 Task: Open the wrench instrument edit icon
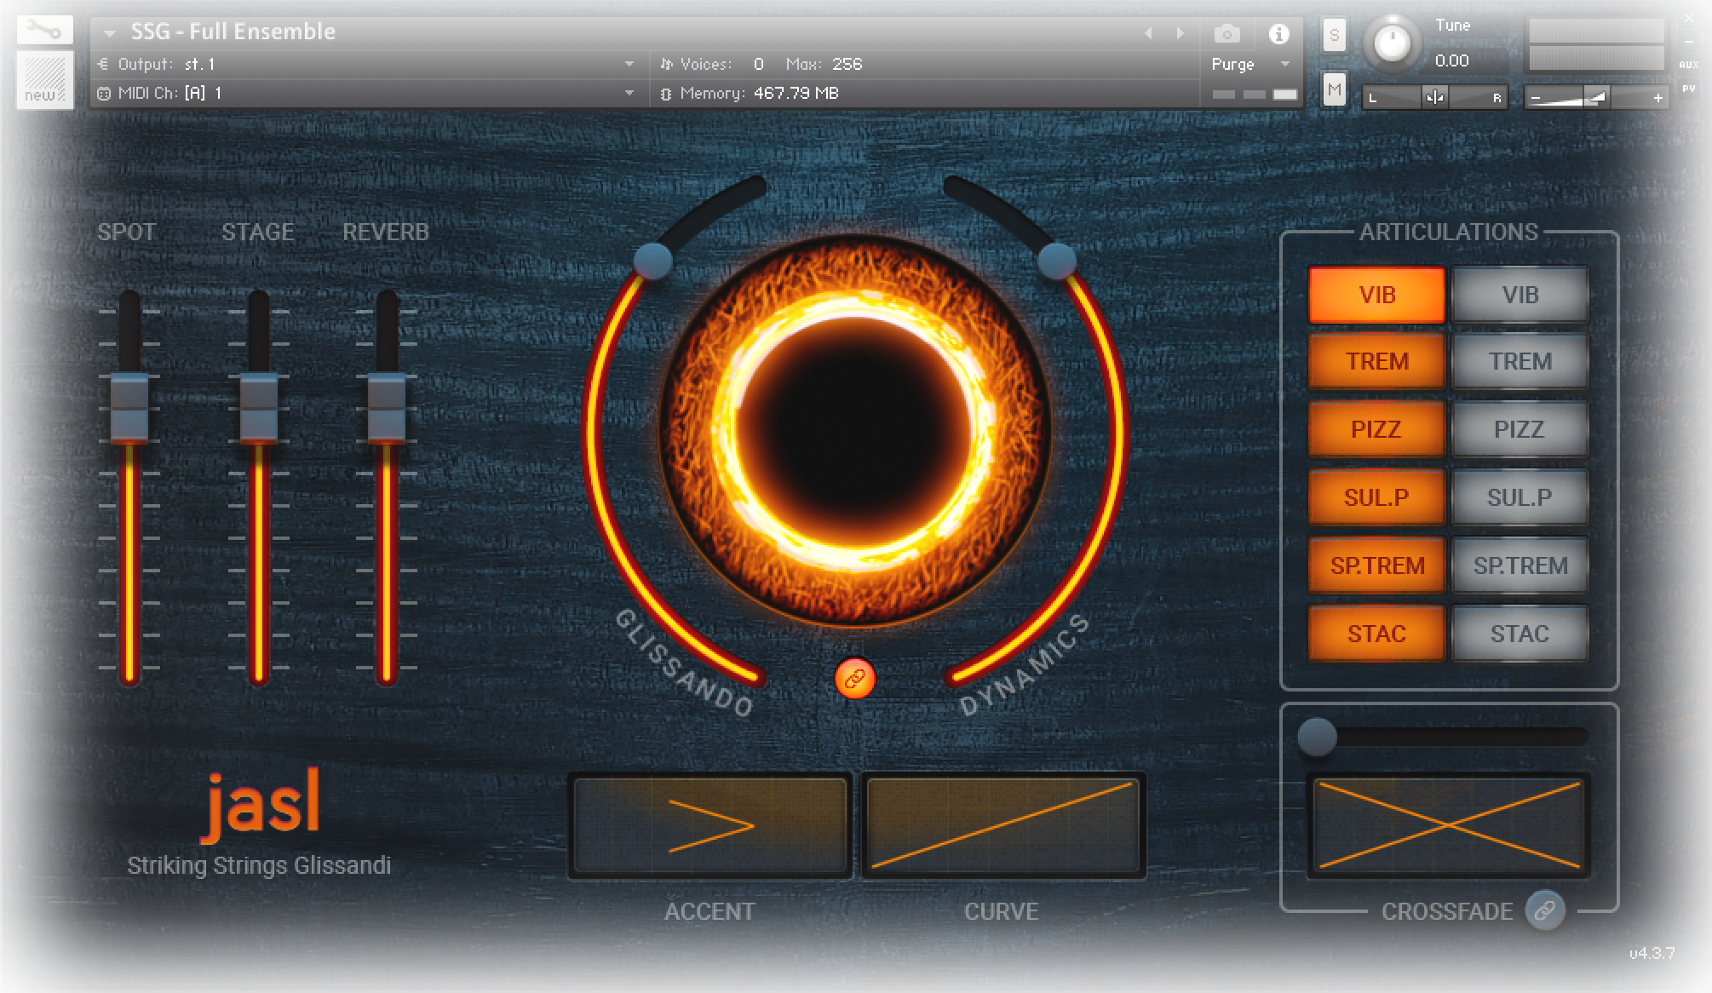(x=44, y=32)
